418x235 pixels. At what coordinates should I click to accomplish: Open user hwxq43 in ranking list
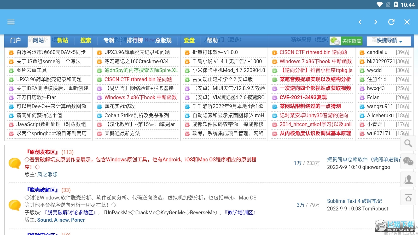pos(376,88)
